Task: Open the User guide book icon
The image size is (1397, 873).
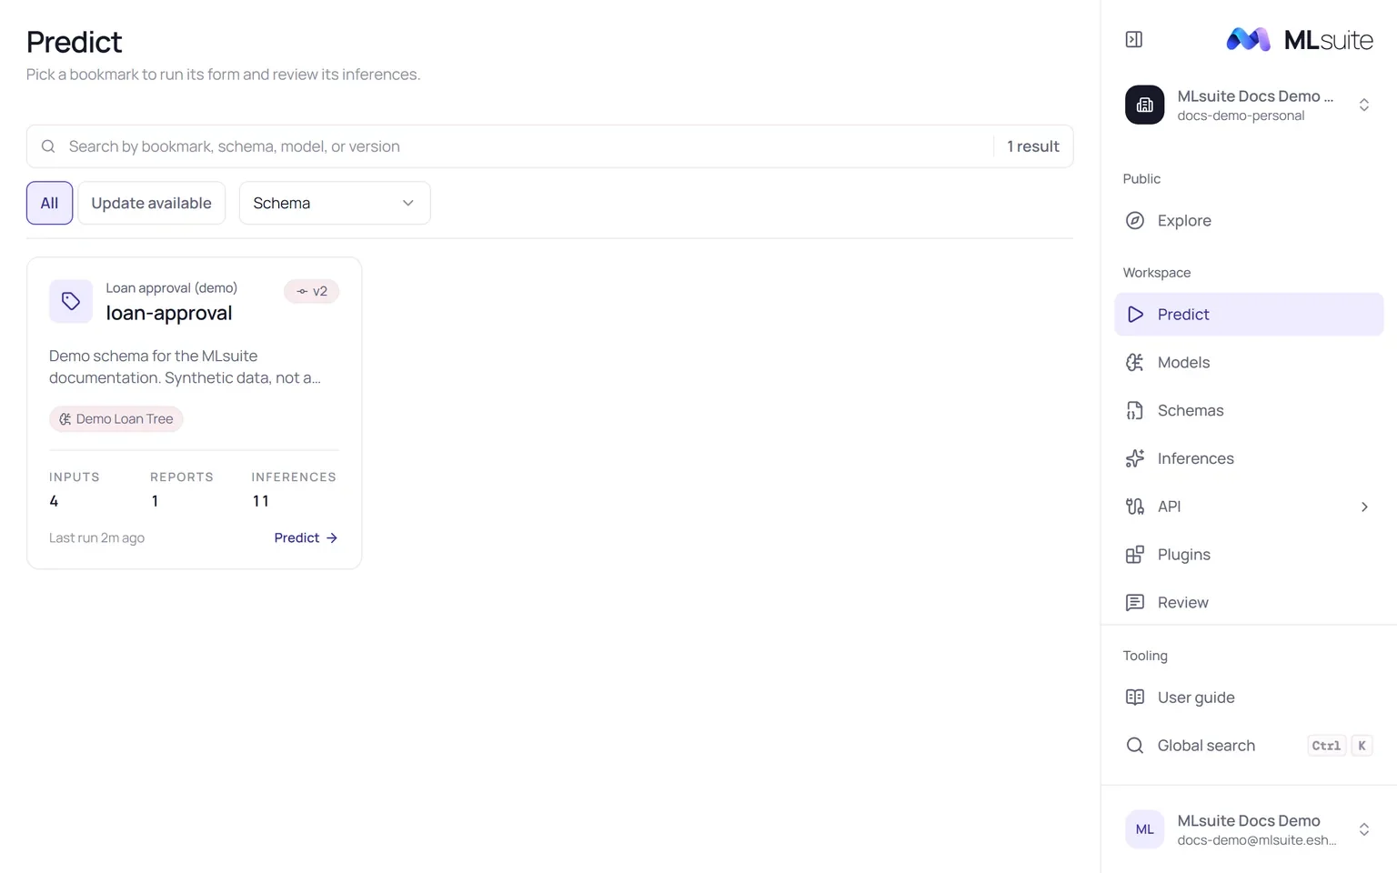Action: click(x=1134, y=697)
